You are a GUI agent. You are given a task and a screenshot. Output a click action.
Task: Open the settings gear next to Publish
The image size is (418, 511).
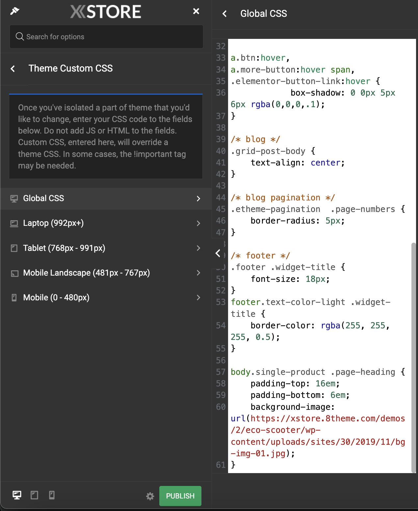point(150,496)
